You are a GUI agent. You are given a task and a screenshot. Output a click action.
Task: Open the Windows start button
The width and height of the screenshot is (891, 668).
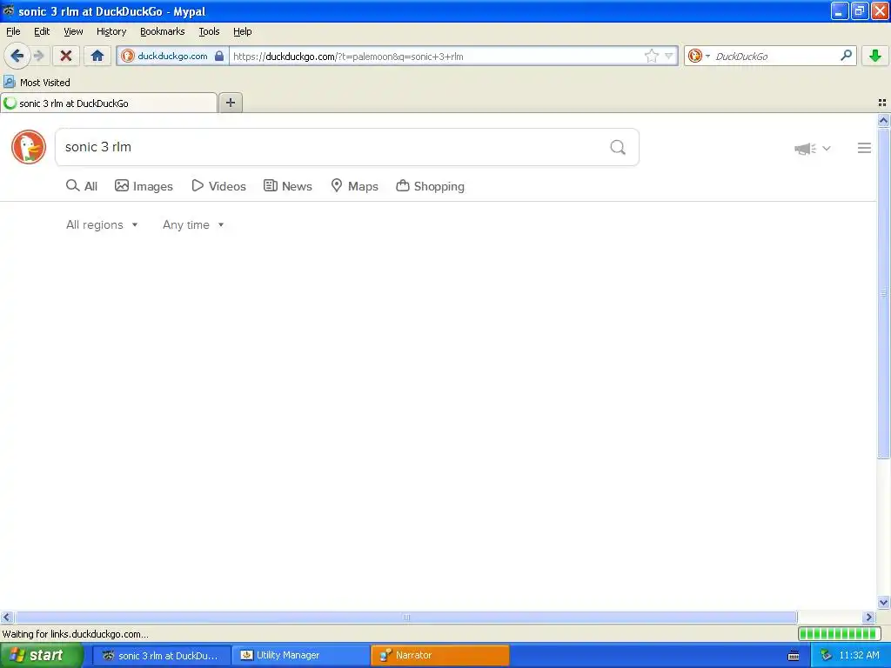(42, 655)
